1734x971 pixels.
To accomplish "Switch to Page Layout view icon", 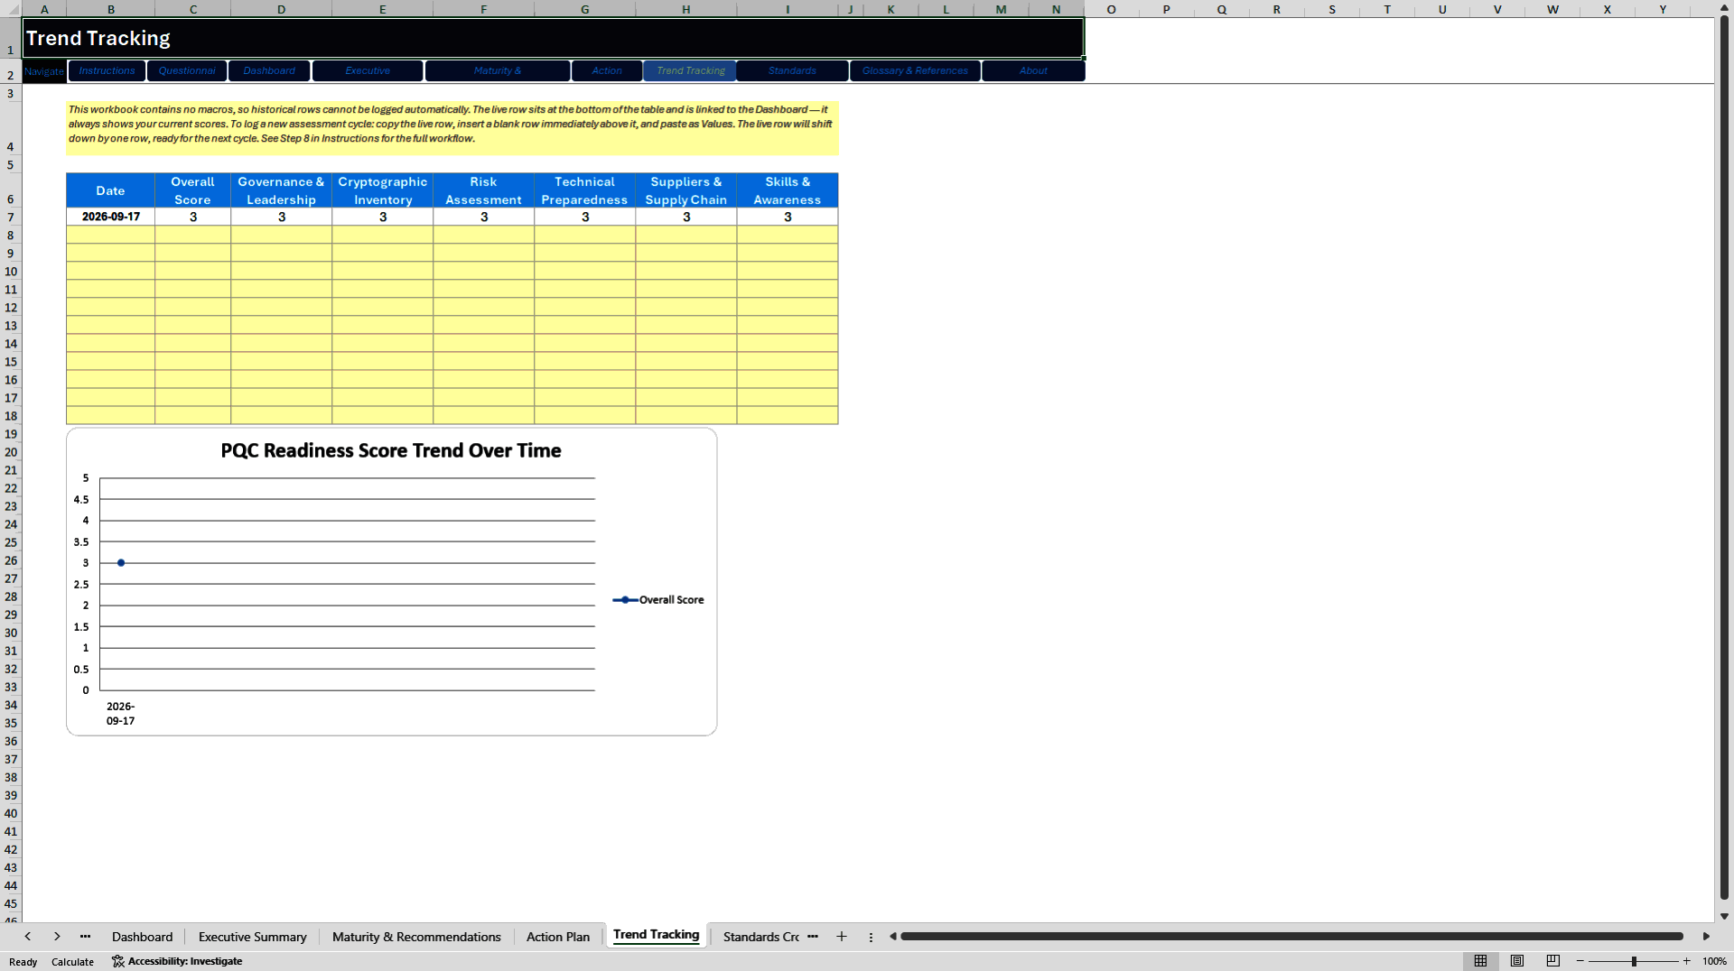I will (x=1517, y=961).
